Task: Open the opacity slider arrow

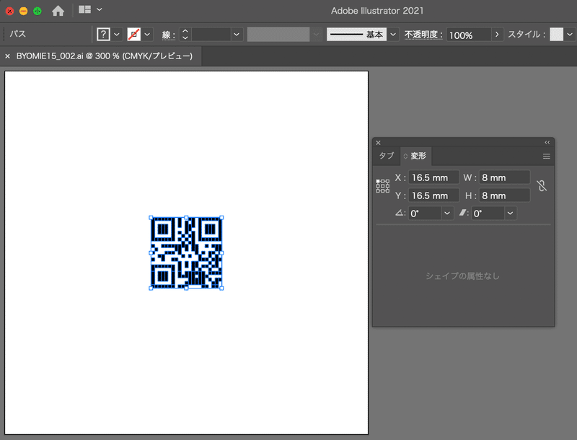Action: tap(497, 35)
